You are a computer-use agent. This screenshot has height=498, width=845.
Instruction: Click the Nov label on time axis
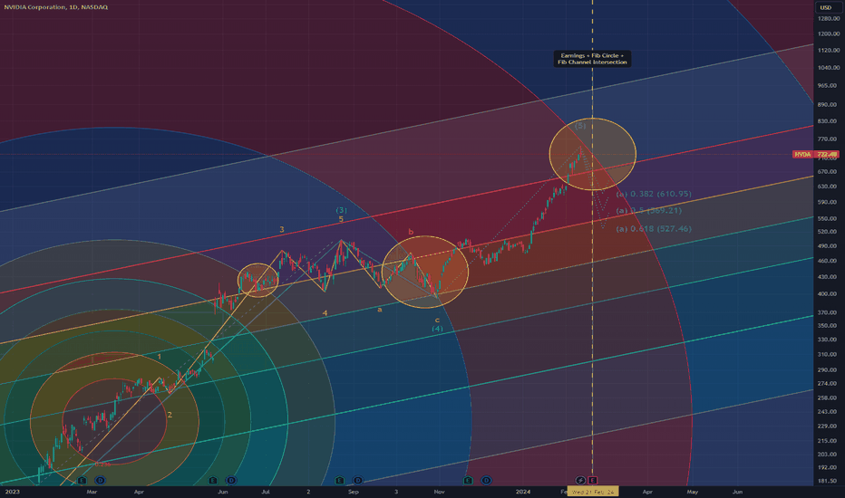[x=439, y=492]
